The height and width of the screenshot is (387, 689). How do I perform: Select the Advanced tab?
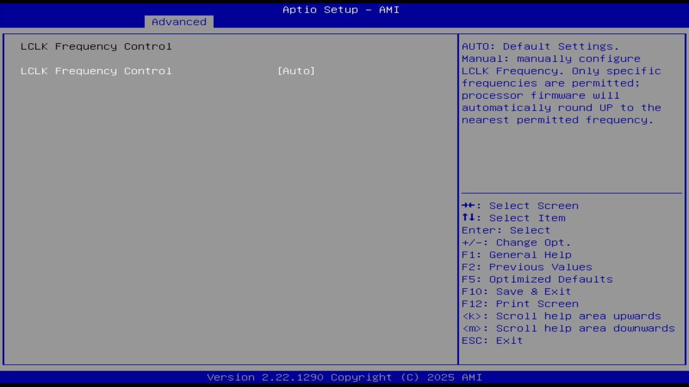click(x=179, y=21)
